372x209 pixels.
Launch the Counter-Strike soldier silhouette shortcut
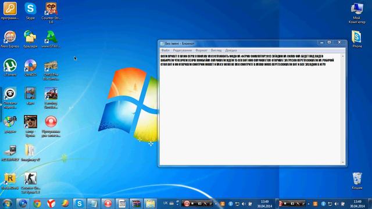pyautogui.click(x=30, y=183)
